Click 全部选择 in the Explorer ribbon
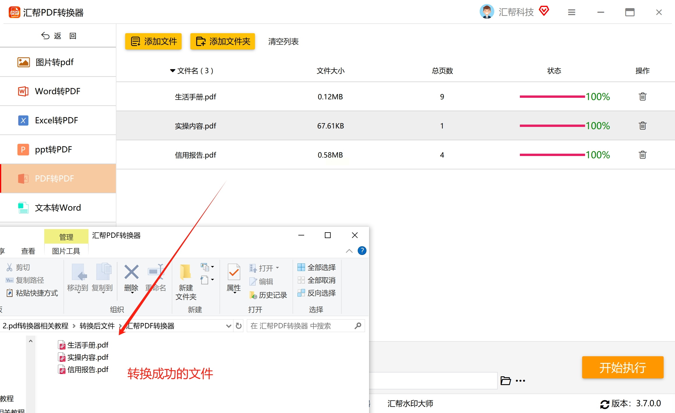Viewport: 675px width, 413px height. (317, 267)
